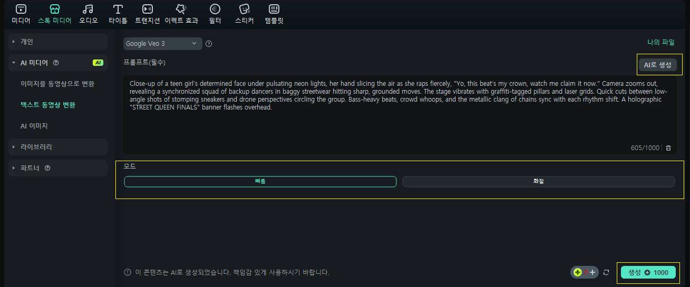Select 이미지를 동영상으로 변환 in sidebar
Screen dimensions: 690x287
[57, 84]
